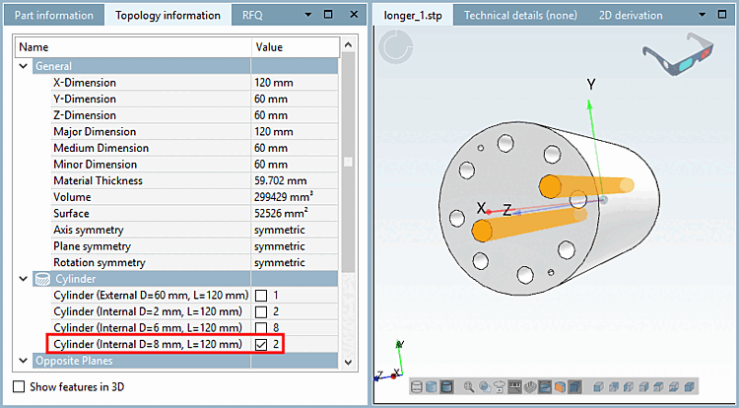739x408 pixels.
Task: Check the External D=60 mm cylinder checkbox
Action: [261, 296]
